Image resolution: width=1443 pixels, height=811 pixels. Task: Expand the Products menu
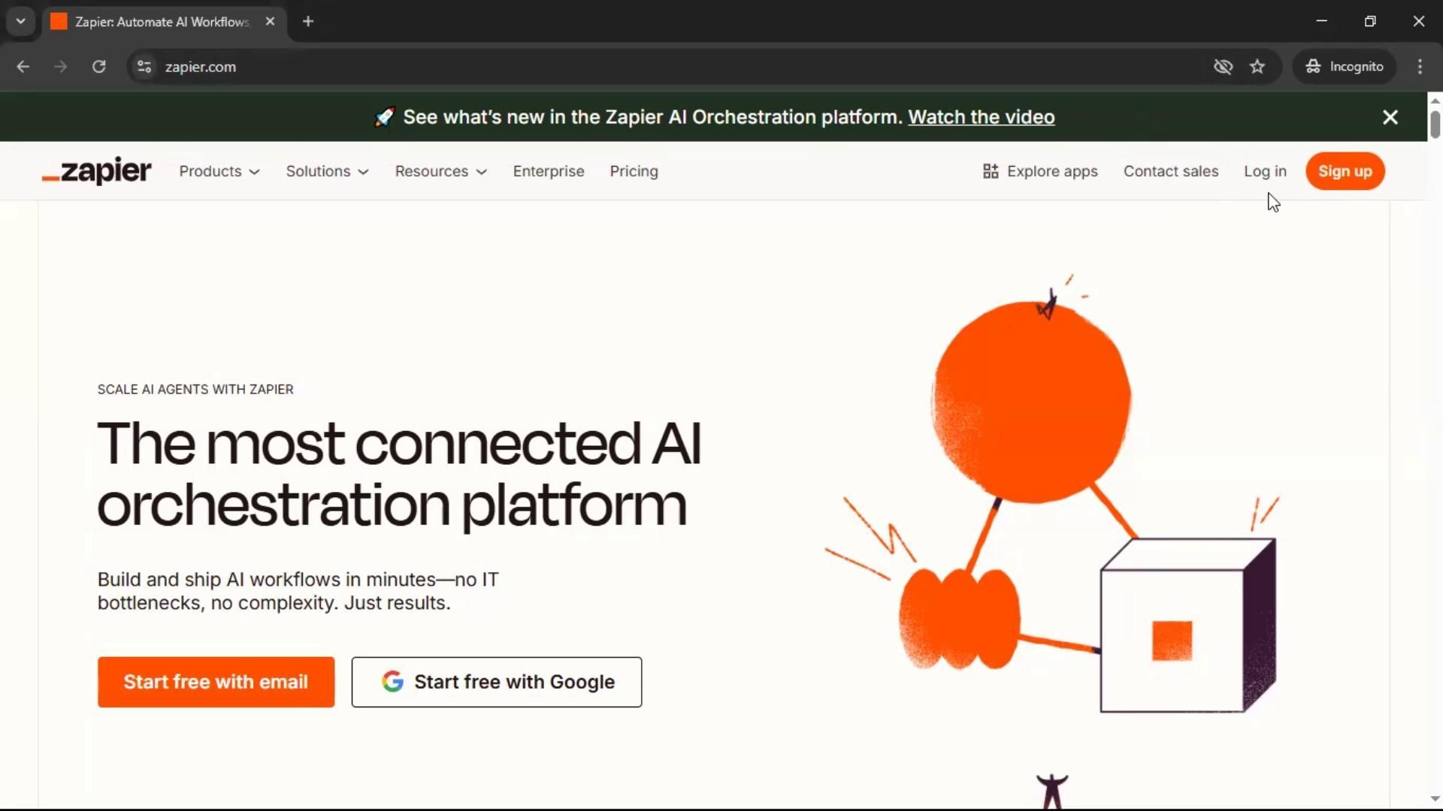[219, 171]
